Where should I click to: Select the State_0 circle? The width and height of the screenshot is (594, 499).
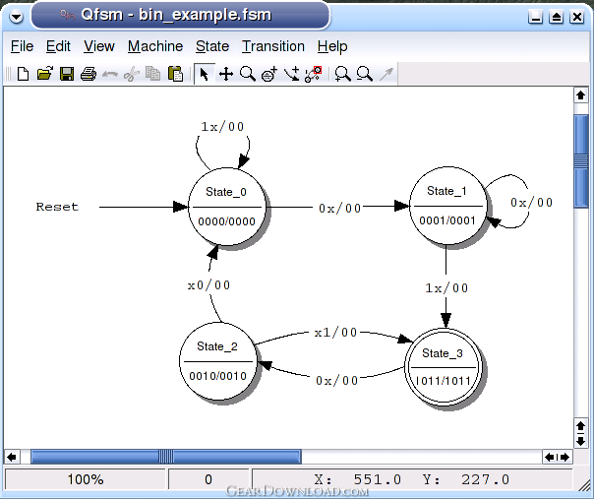tap(227, 207)
